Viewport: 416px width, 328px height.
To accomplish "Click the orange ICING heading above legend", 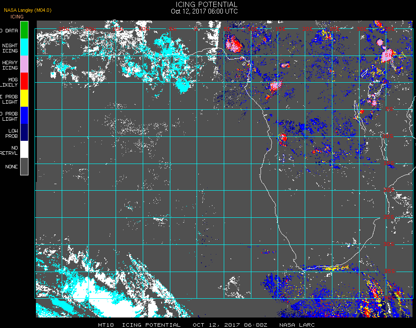I will (x=17, y=17).
